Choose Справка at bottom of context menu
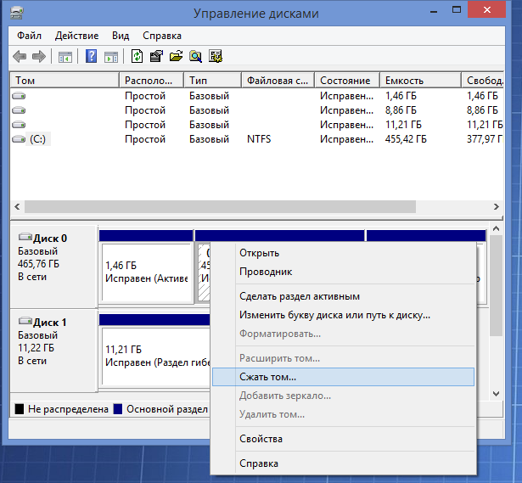Screen dimensions: 522x483 pos(343,463)
